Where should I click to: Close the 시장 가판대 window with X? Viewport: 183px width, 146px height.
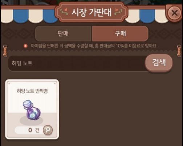coord(175,13)
